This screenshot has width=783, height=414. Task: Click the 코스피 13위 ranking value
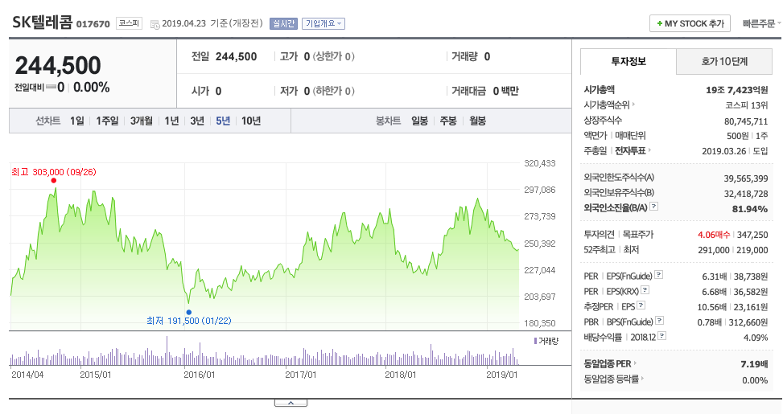[x=747, y=105]
